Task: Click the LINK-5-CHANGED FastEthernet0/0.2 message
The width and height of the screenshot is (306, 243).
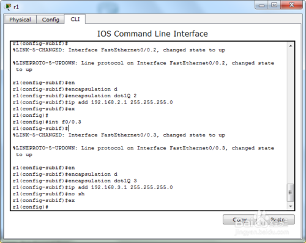Action: click(119, 50)
